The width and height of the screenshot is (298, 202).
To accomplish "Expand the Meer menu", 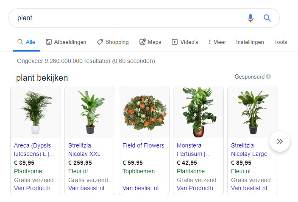I will coord(217,42).
